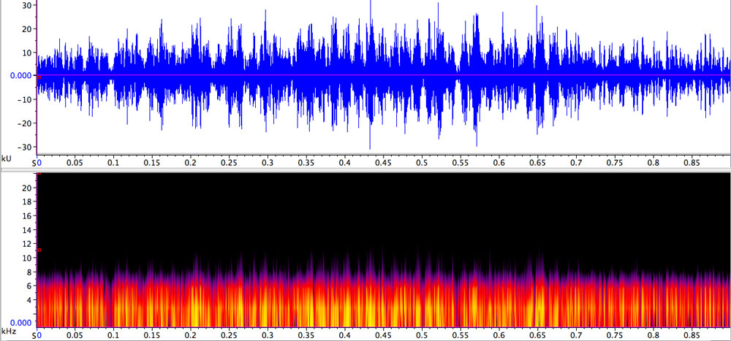The width and height of the screenshot is (731, 341).
Task: Click the blue 0.000 label on frequency axis
Action: click(x=21, y=322)
